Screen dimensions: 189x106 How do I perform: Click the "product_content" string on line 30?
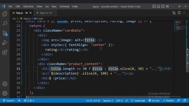(84, 64)
